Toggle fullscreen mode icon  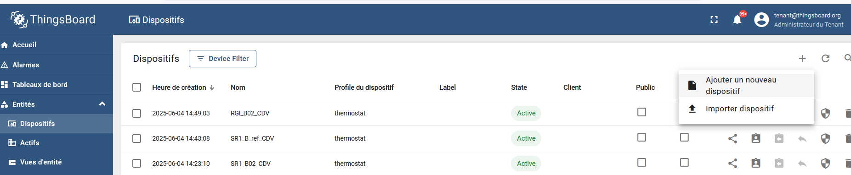click(714, 20)
